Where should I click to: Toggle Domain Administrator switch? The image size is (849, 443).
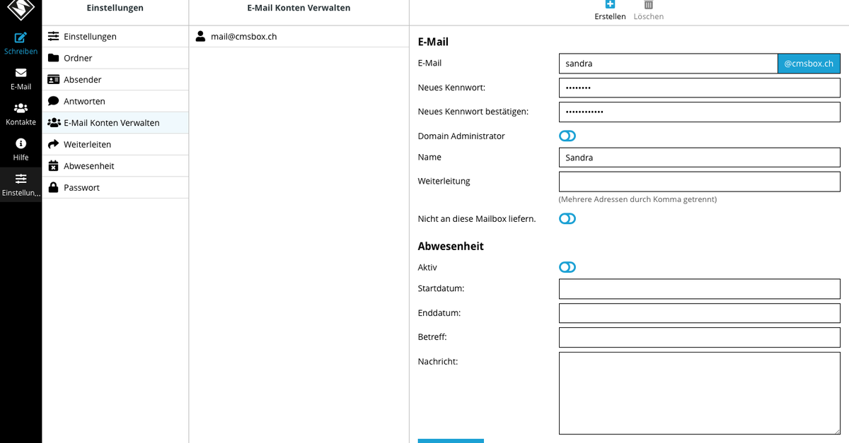[x=567, y=136]
